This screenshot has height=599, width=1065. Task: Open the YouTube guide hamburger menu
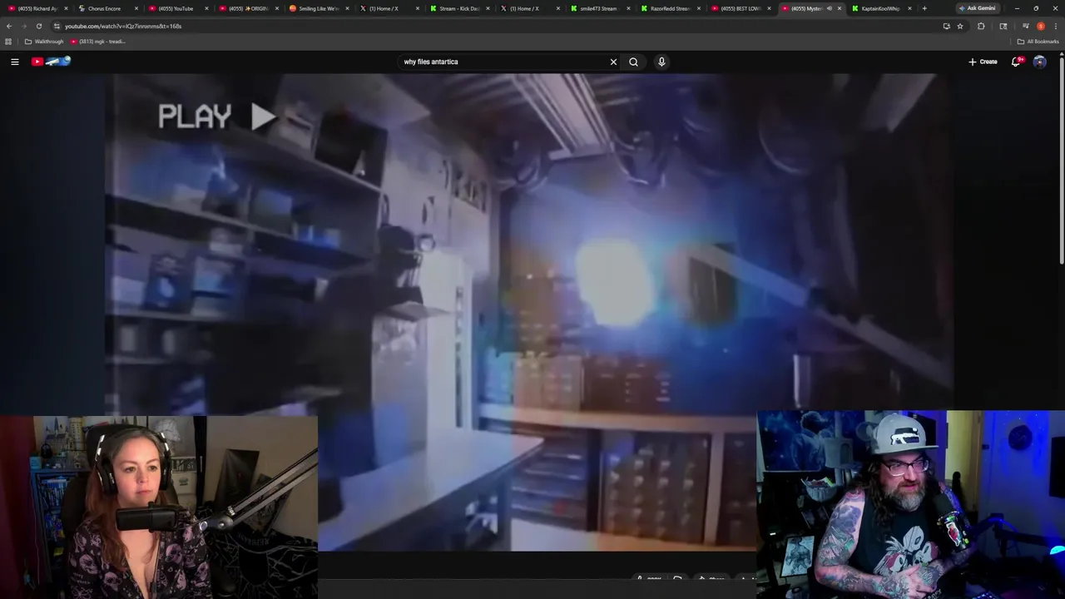[x=14, y=62]
